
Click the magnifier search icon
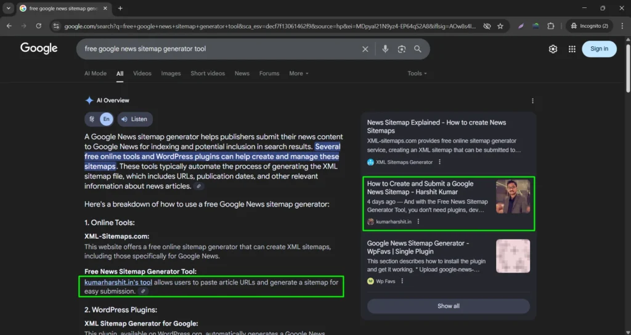[x=418, y=49]
